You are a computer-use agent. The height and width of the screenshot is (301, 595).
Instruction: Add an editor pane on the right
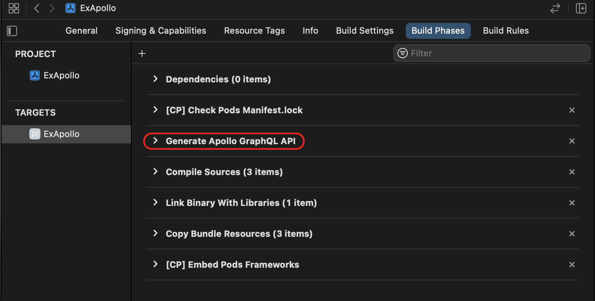tap(581, 8)
